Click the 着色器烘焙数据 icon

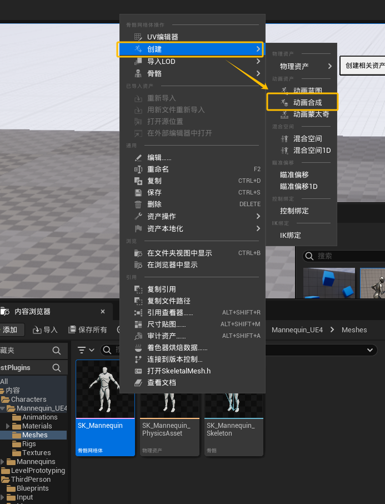click(138, 348)
